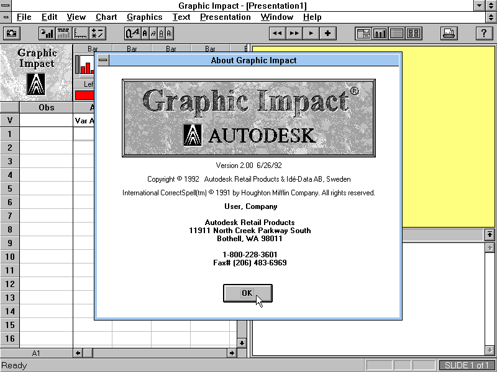Open the Presentation menu
The height and width of the screenshot is (372, 497).
click(226, 17)
